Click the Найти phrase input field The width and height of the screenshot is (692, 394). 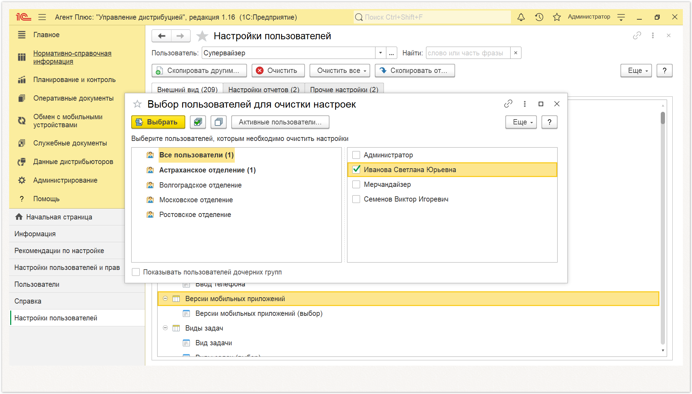468,53
